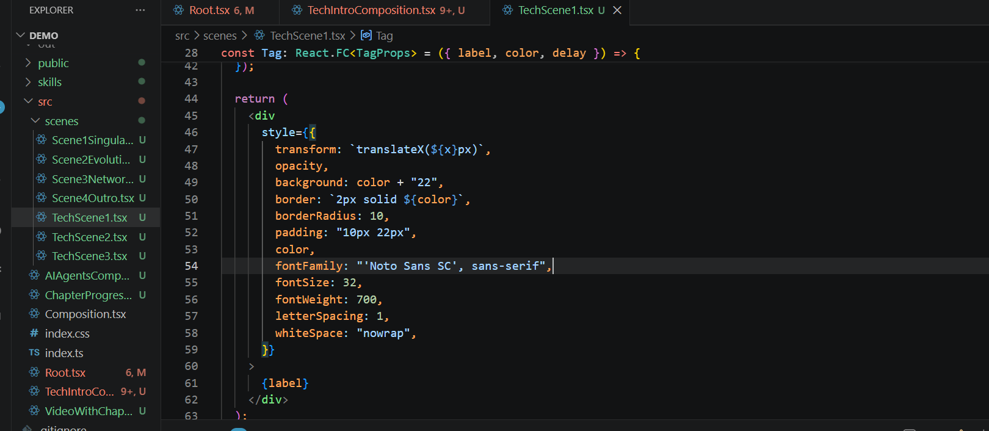The height and width of the screenshot is (431, 989).
Task: Switch to the TechIntroComposition.tsx tab
Action: pos(386,10)
